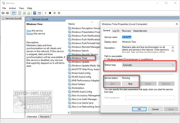This screenshot has width=180, height=123.
Task: Click the Refresh toolbar icon
Action: click(x=24, y=13)
